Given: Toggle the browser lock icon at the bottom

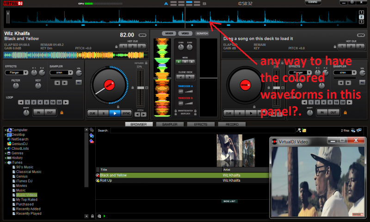Looking at the screenshot, I should click(92, 216).
